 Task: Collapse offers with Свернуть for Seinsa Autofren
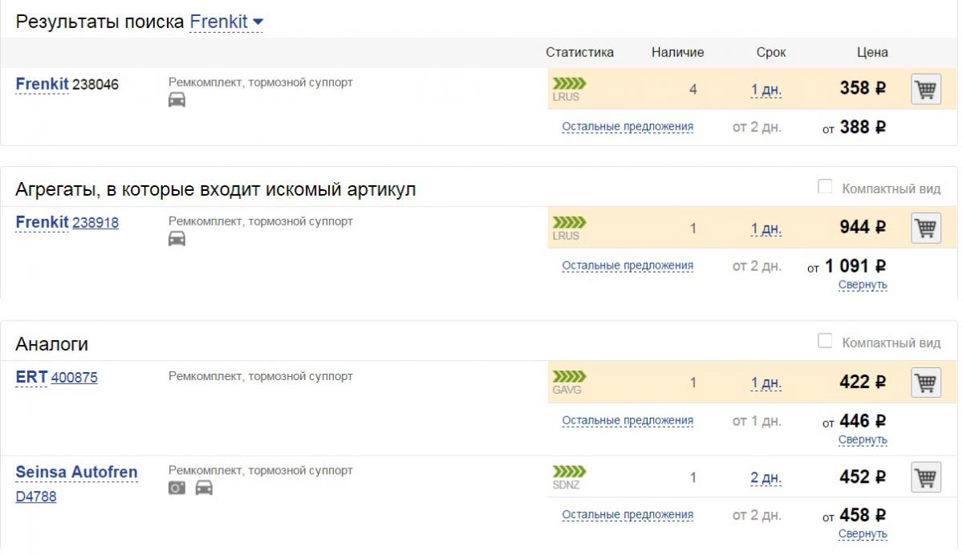[863, 534]
